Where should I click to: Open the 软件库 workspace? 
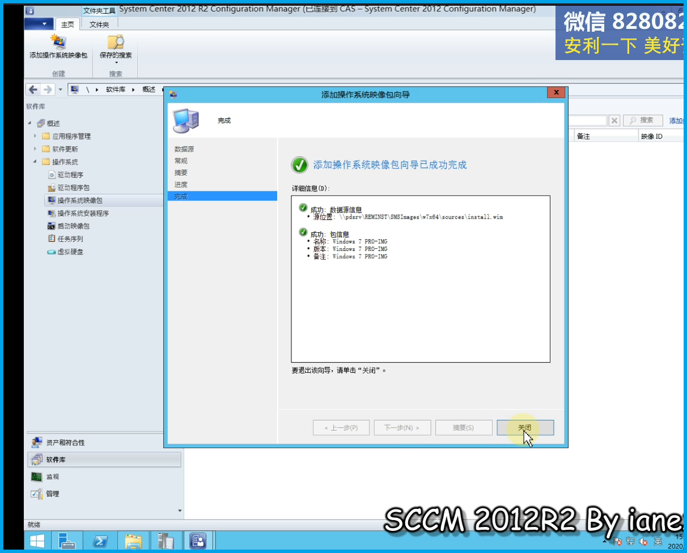coord(104,460)
